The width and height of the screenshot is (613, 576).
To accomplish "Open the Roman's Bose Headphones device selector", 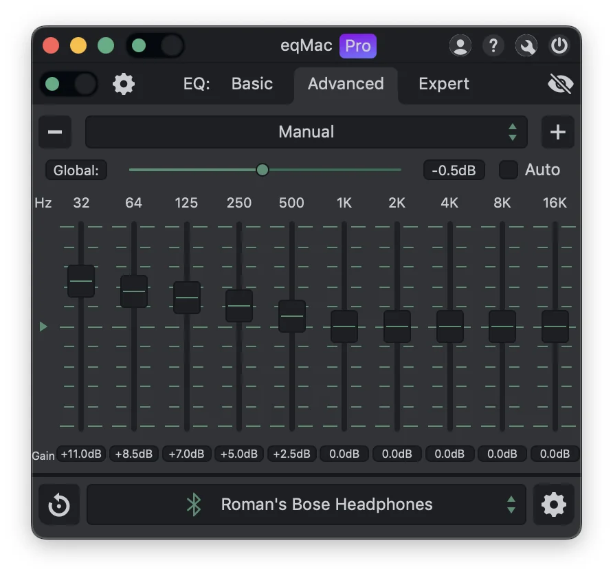I will click(x=326, y=504).
